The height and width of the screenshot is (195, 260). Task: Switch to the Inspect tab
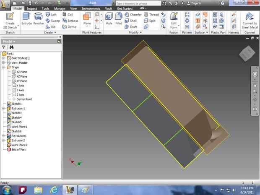click(x=32, y=8)
